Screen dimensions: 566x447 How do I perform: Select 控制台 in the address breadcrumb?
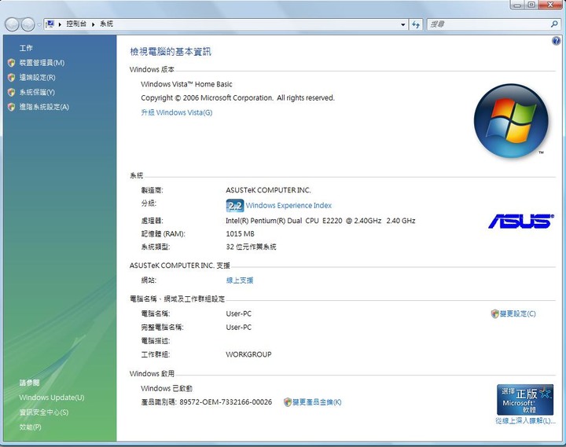tap(76, 24)
